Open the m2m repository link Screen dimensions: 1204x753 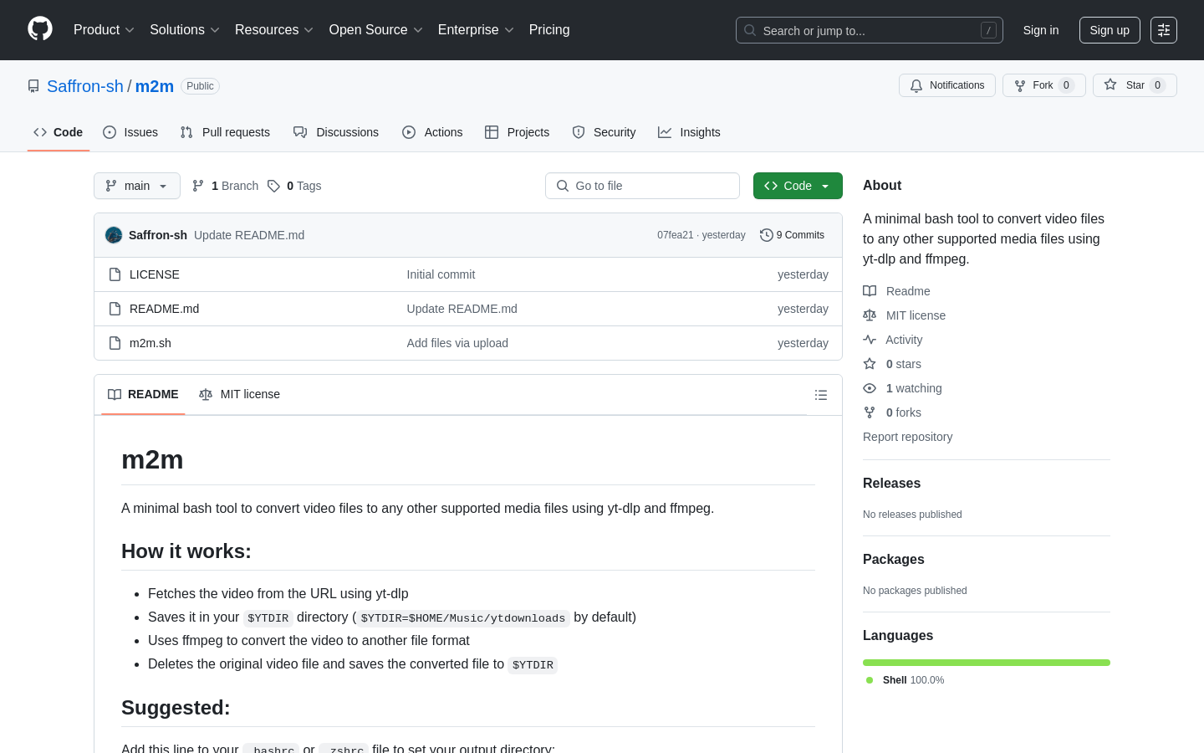tap(155, 86)
